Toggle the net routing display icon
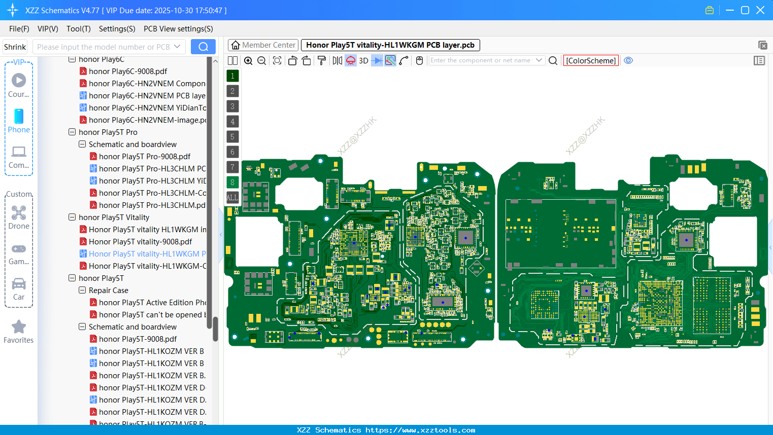773x435 pixels. click(390, 60)
